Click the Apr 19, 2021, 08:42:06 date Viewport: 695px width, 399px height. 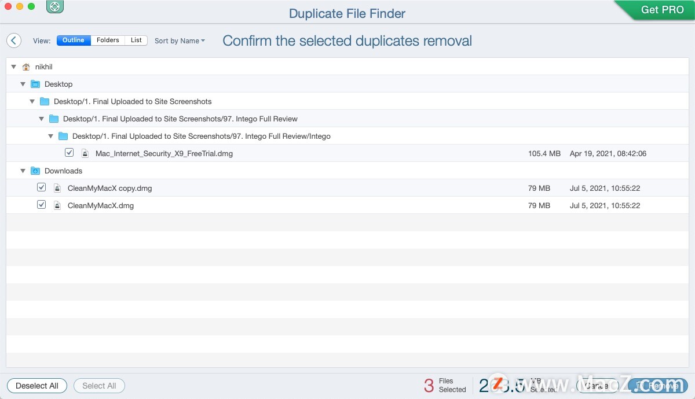coord(608,154)
